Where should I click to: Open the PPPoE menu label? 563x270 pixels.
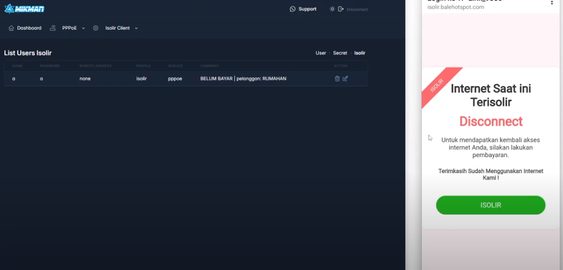tap(69, 28)
